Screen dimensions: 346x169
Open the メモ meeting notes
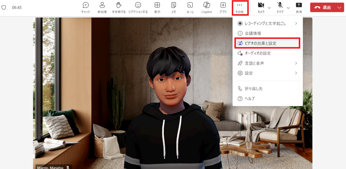point(174,8)
